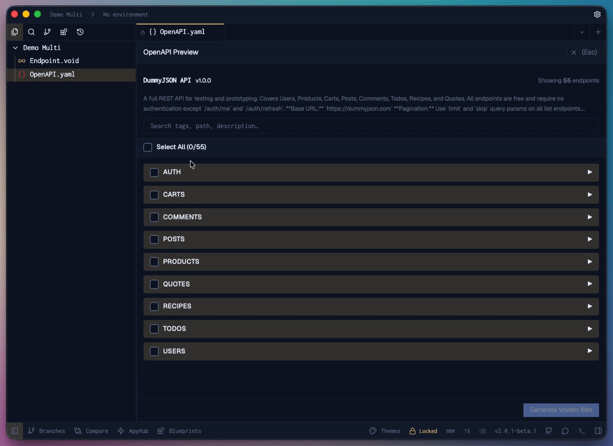This screenshot has height=446, width=613.
Task: Toggle left sidebar panel icon in status bar
Action: pos(14,431)
